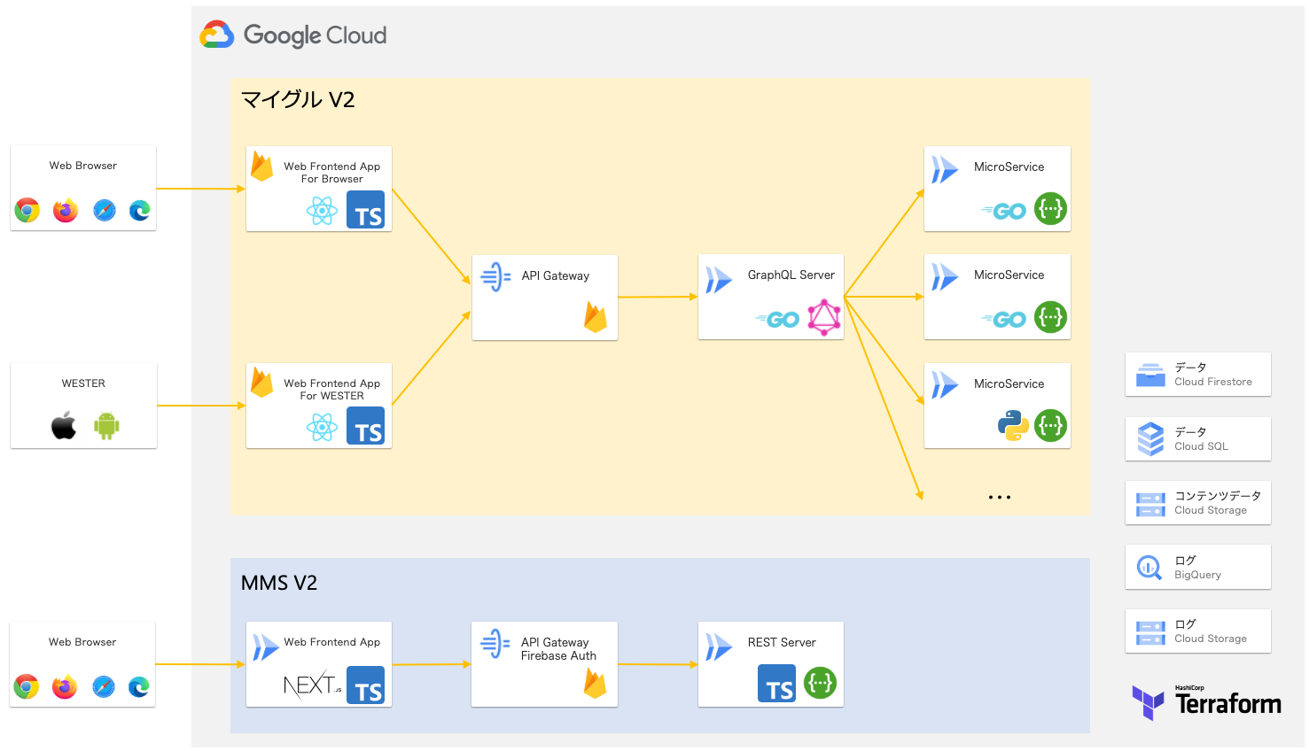Click the Safari compass icon in the bottom Web Browser box
The height and width of the screenshot is (751, 1309).
click(x=104, y=686)
